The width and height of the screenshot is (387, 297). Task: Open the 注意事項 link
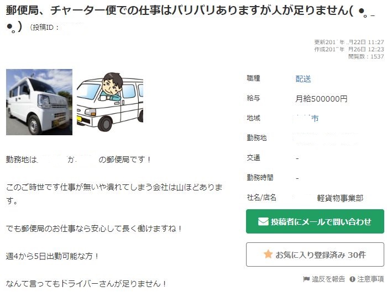370,279
